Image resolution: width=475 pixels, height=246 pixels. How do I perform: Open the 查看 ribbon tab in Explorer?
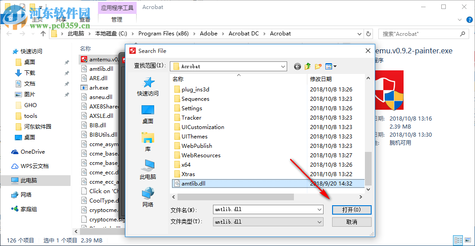pyautogui.click(x=85, y=20)
